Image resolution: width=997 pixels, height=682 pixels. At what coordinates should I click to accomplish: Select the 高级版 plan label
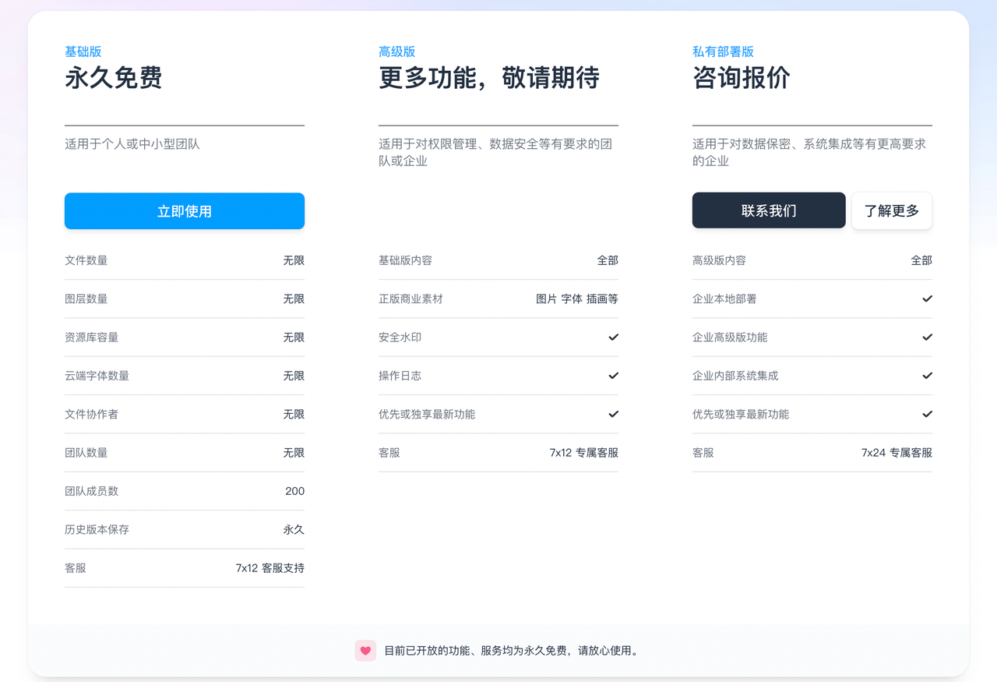[x=396, y=51]
